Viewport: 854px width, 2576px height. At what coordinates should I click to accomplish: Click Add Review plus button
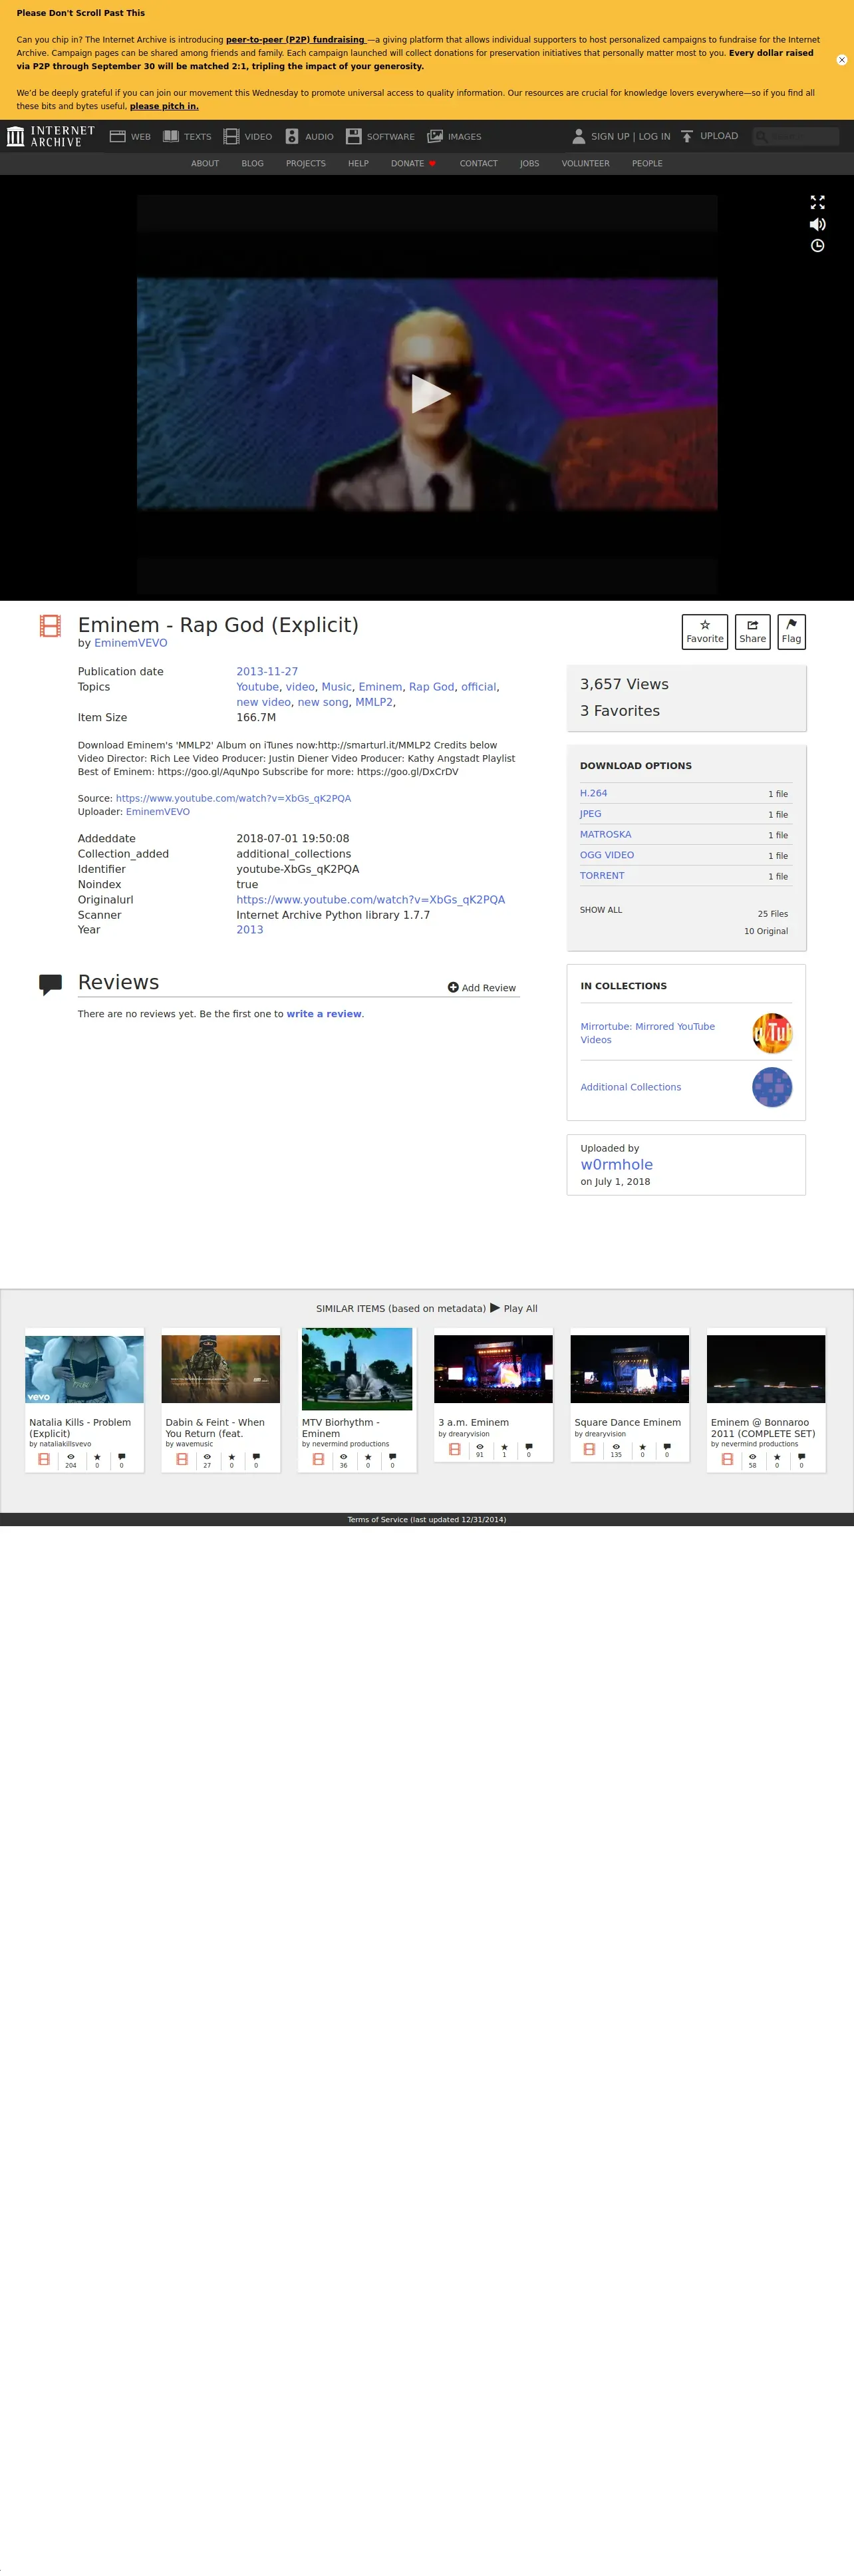tap(482, 988)
